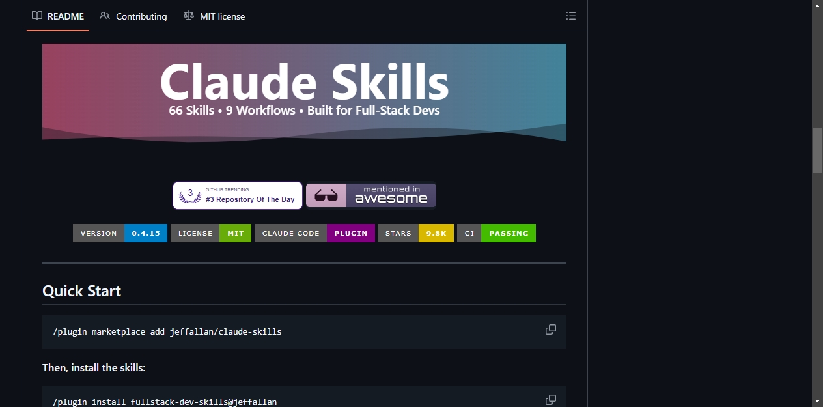823x407 pixels.
Task: Click the version 0.4.15 badge
Action: (x=120, y=233)
